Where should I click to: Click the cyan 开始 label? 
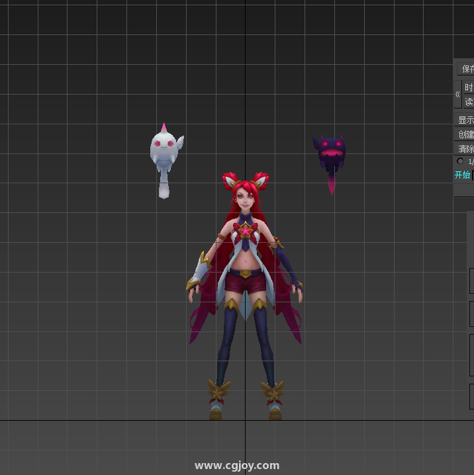(x=462, y=175)
